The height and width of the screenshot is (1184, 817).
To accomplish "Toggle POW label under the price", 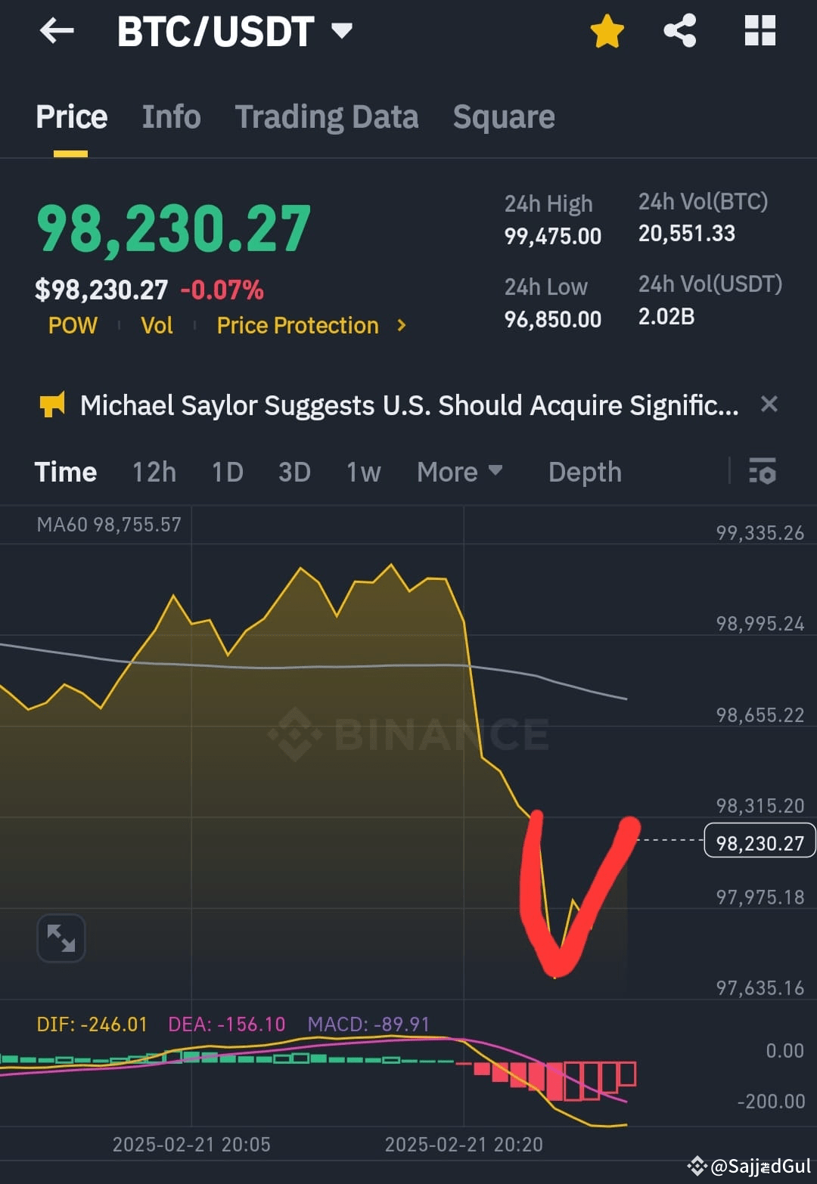I will (x=73, y=325).
